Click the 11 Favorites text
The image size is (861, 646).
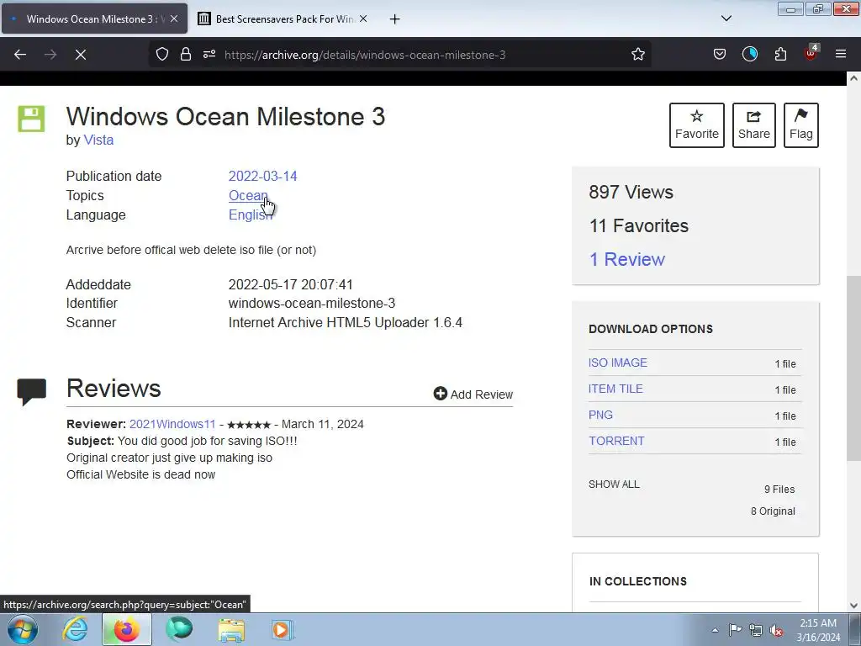pos(639,225)
